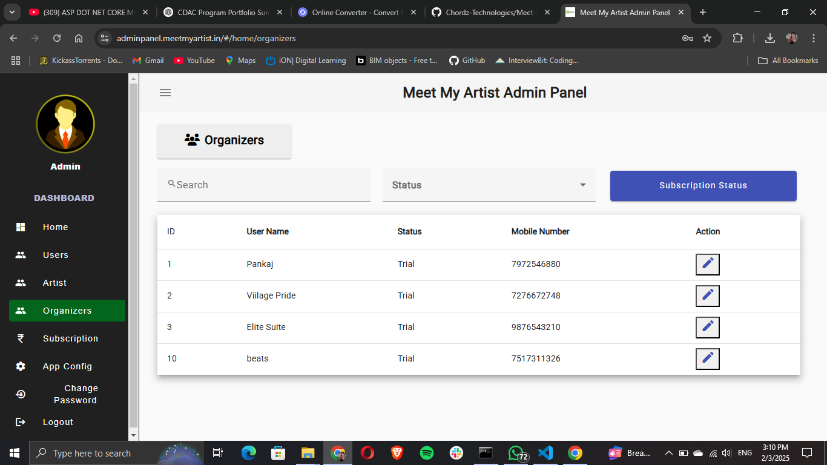Screen dimensions: 827x465
Task: Go to Home in sidebar
Action: click(55, 227)
